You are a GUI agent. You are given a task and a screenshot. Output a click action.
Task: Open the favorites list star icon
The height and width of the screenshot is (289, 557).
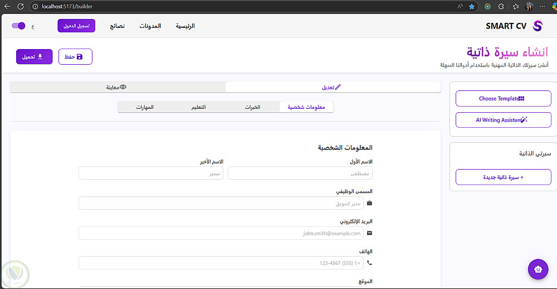[516, 6]
